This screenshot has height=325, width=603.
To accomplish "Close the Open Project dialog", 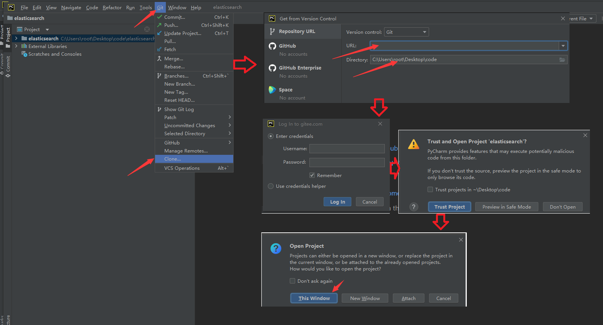I will coord(461,240).
